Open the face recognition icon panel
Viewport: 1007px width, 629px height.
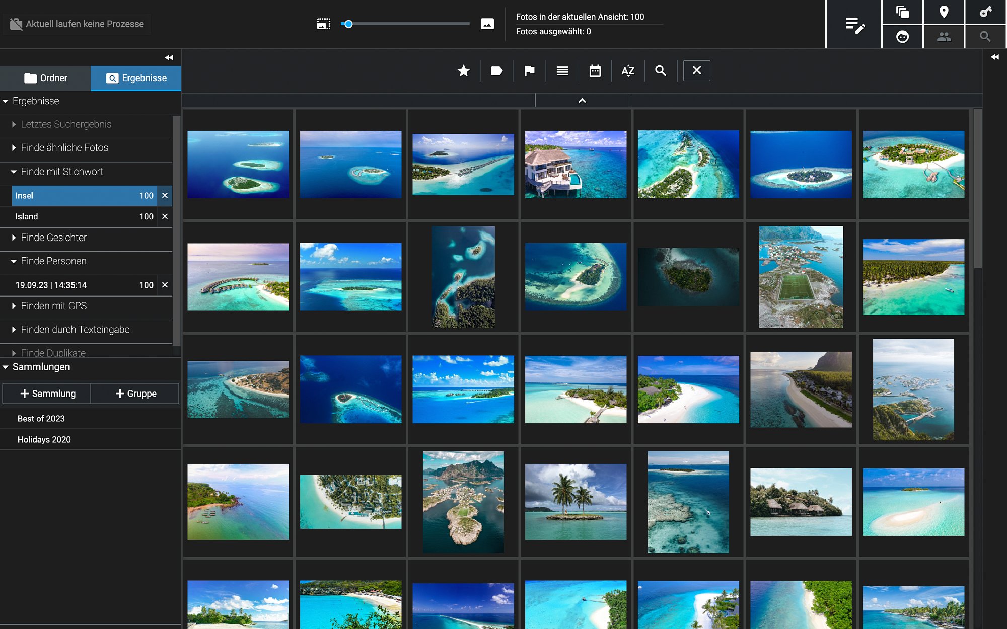tap(902, 37)
